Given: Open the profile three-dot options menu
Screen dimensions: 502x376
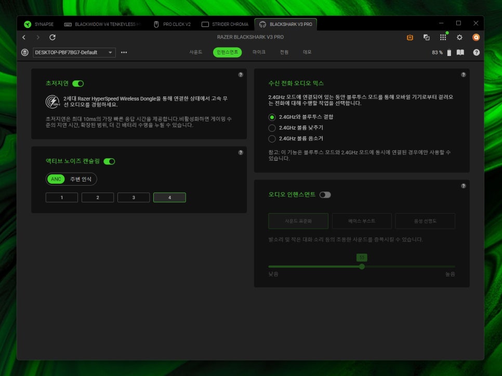Looking at the screenshot, I should point(124,52).
